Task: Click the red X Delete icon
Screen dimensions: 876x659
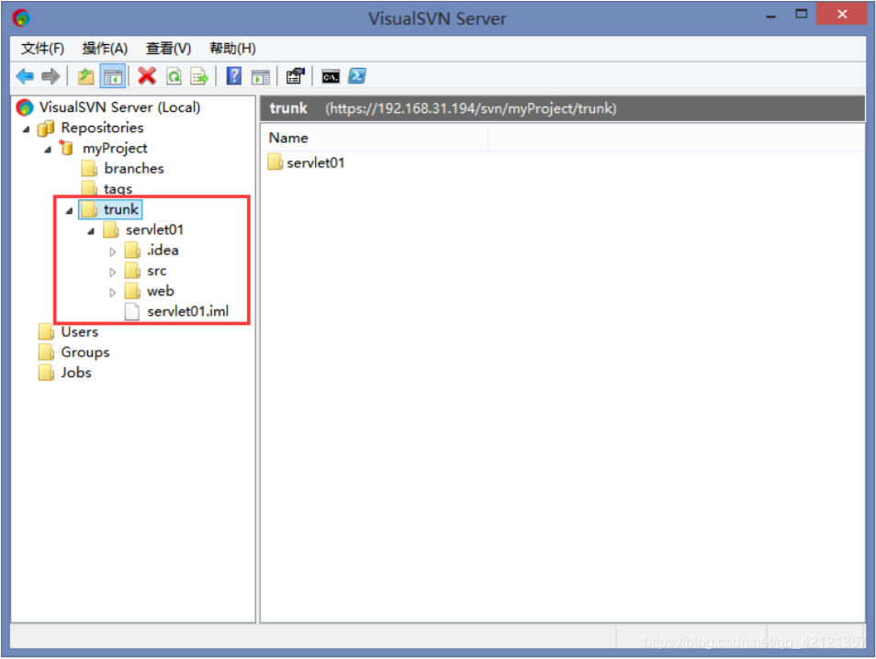Action: click(147, 76)
